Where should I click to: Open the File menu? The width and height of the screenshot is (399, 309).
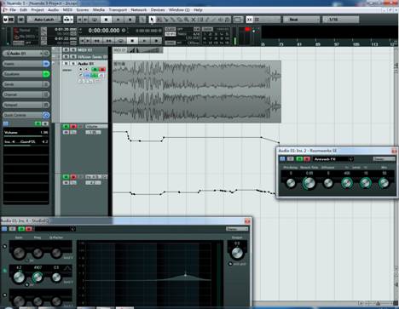[x=13, y=10]
